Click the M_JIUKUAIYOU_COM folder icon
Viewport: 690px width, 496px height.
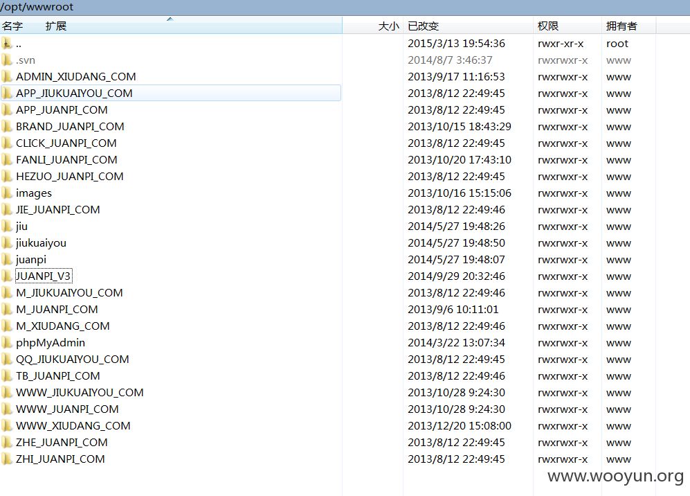pos(7,292)
